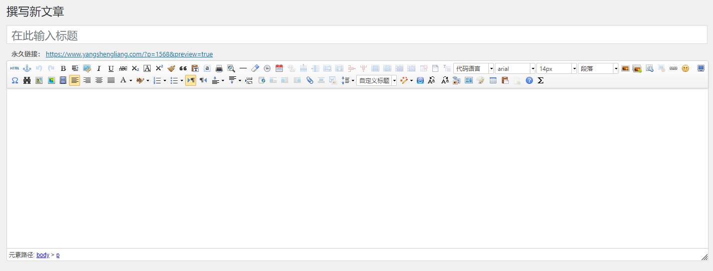Select body in the element path
This screenshot has height=271, width=713.
pos(43,255)
